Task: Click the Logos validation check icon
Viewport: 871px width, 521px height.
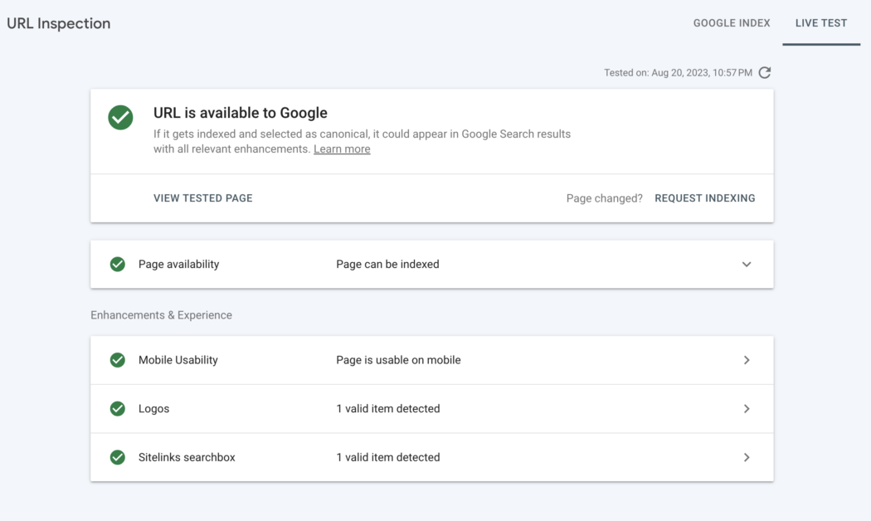Action: click(x=117, y=408)
